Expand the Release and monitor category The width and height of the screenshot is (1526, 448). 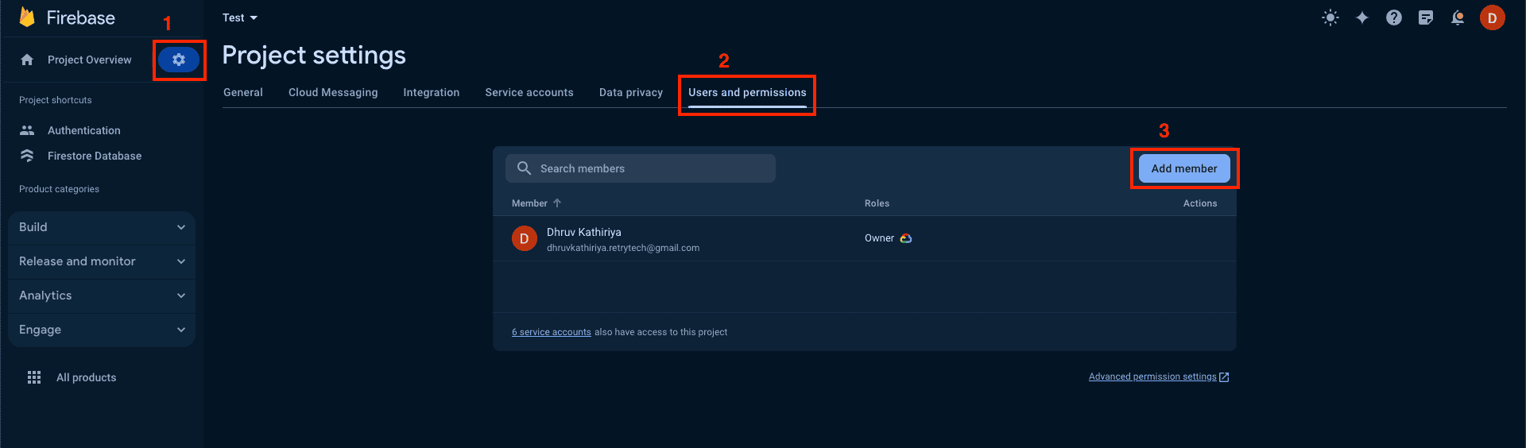coord(102,261)
